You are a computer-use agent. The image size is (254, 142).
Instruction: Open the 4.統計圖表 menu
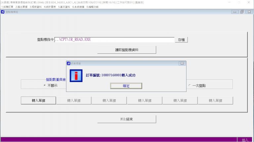click(50, 7)
